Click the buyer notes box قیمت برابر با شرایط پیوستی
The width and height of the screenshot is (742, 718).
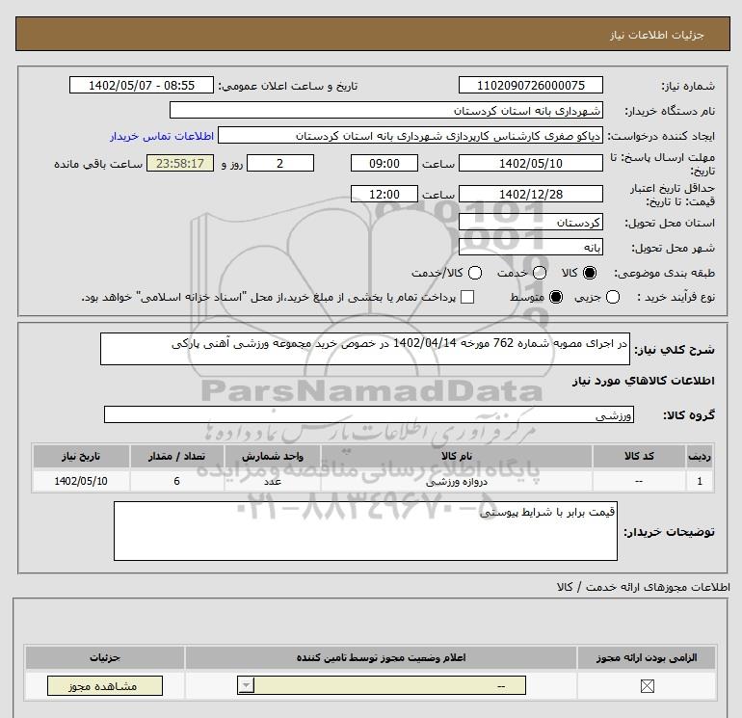point(365,531)
